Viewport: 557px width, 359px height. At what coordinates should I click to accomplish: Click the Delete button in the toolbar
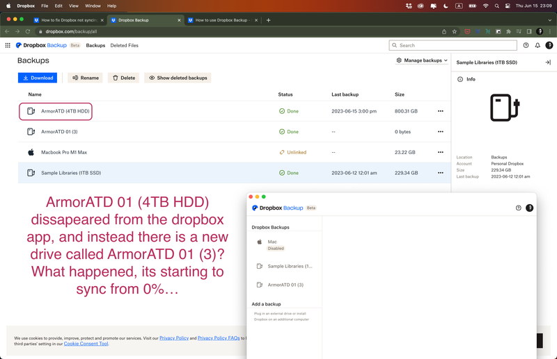(123, 78)
